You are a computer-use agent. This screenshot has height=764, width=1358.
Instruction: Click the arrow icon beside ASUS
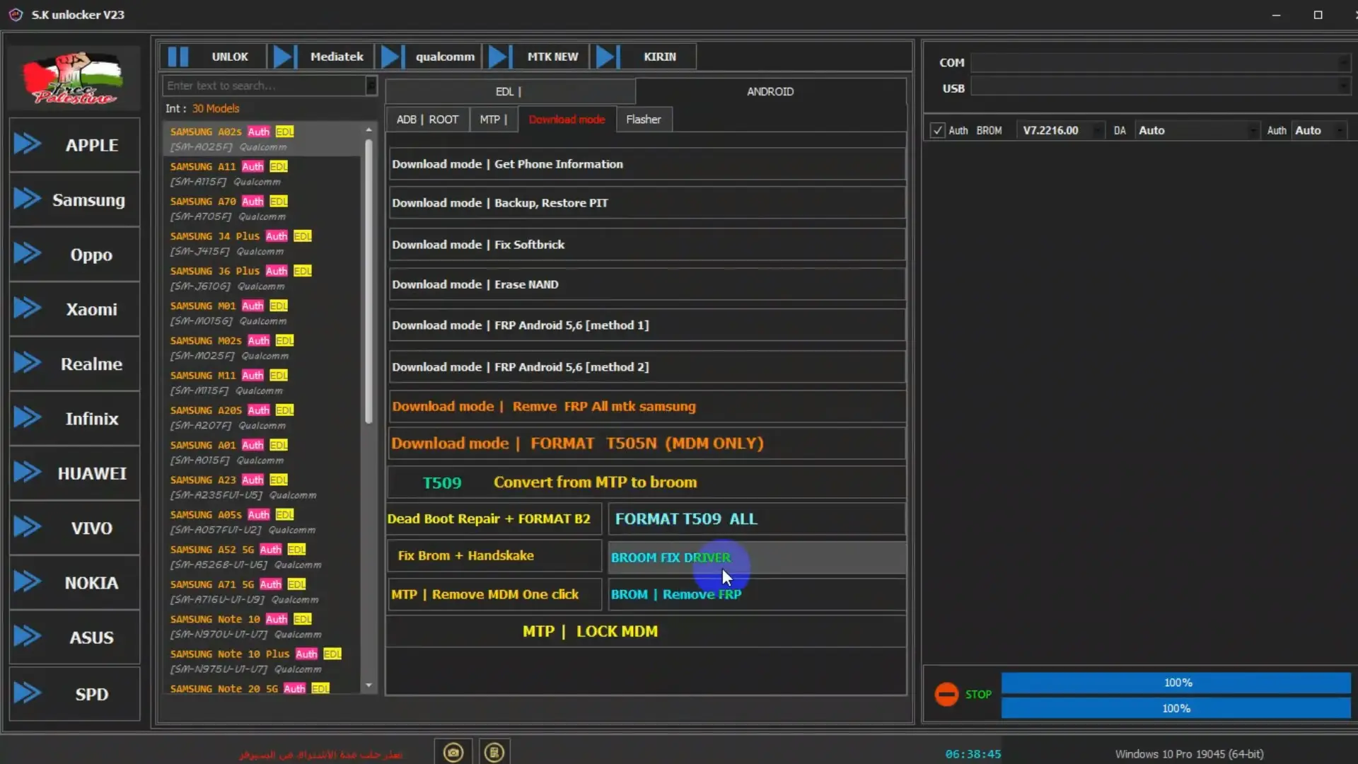[x=28, y=636]
